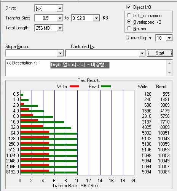Click the Test Results heading
The image size is (177, 191).
pos(89,80)
